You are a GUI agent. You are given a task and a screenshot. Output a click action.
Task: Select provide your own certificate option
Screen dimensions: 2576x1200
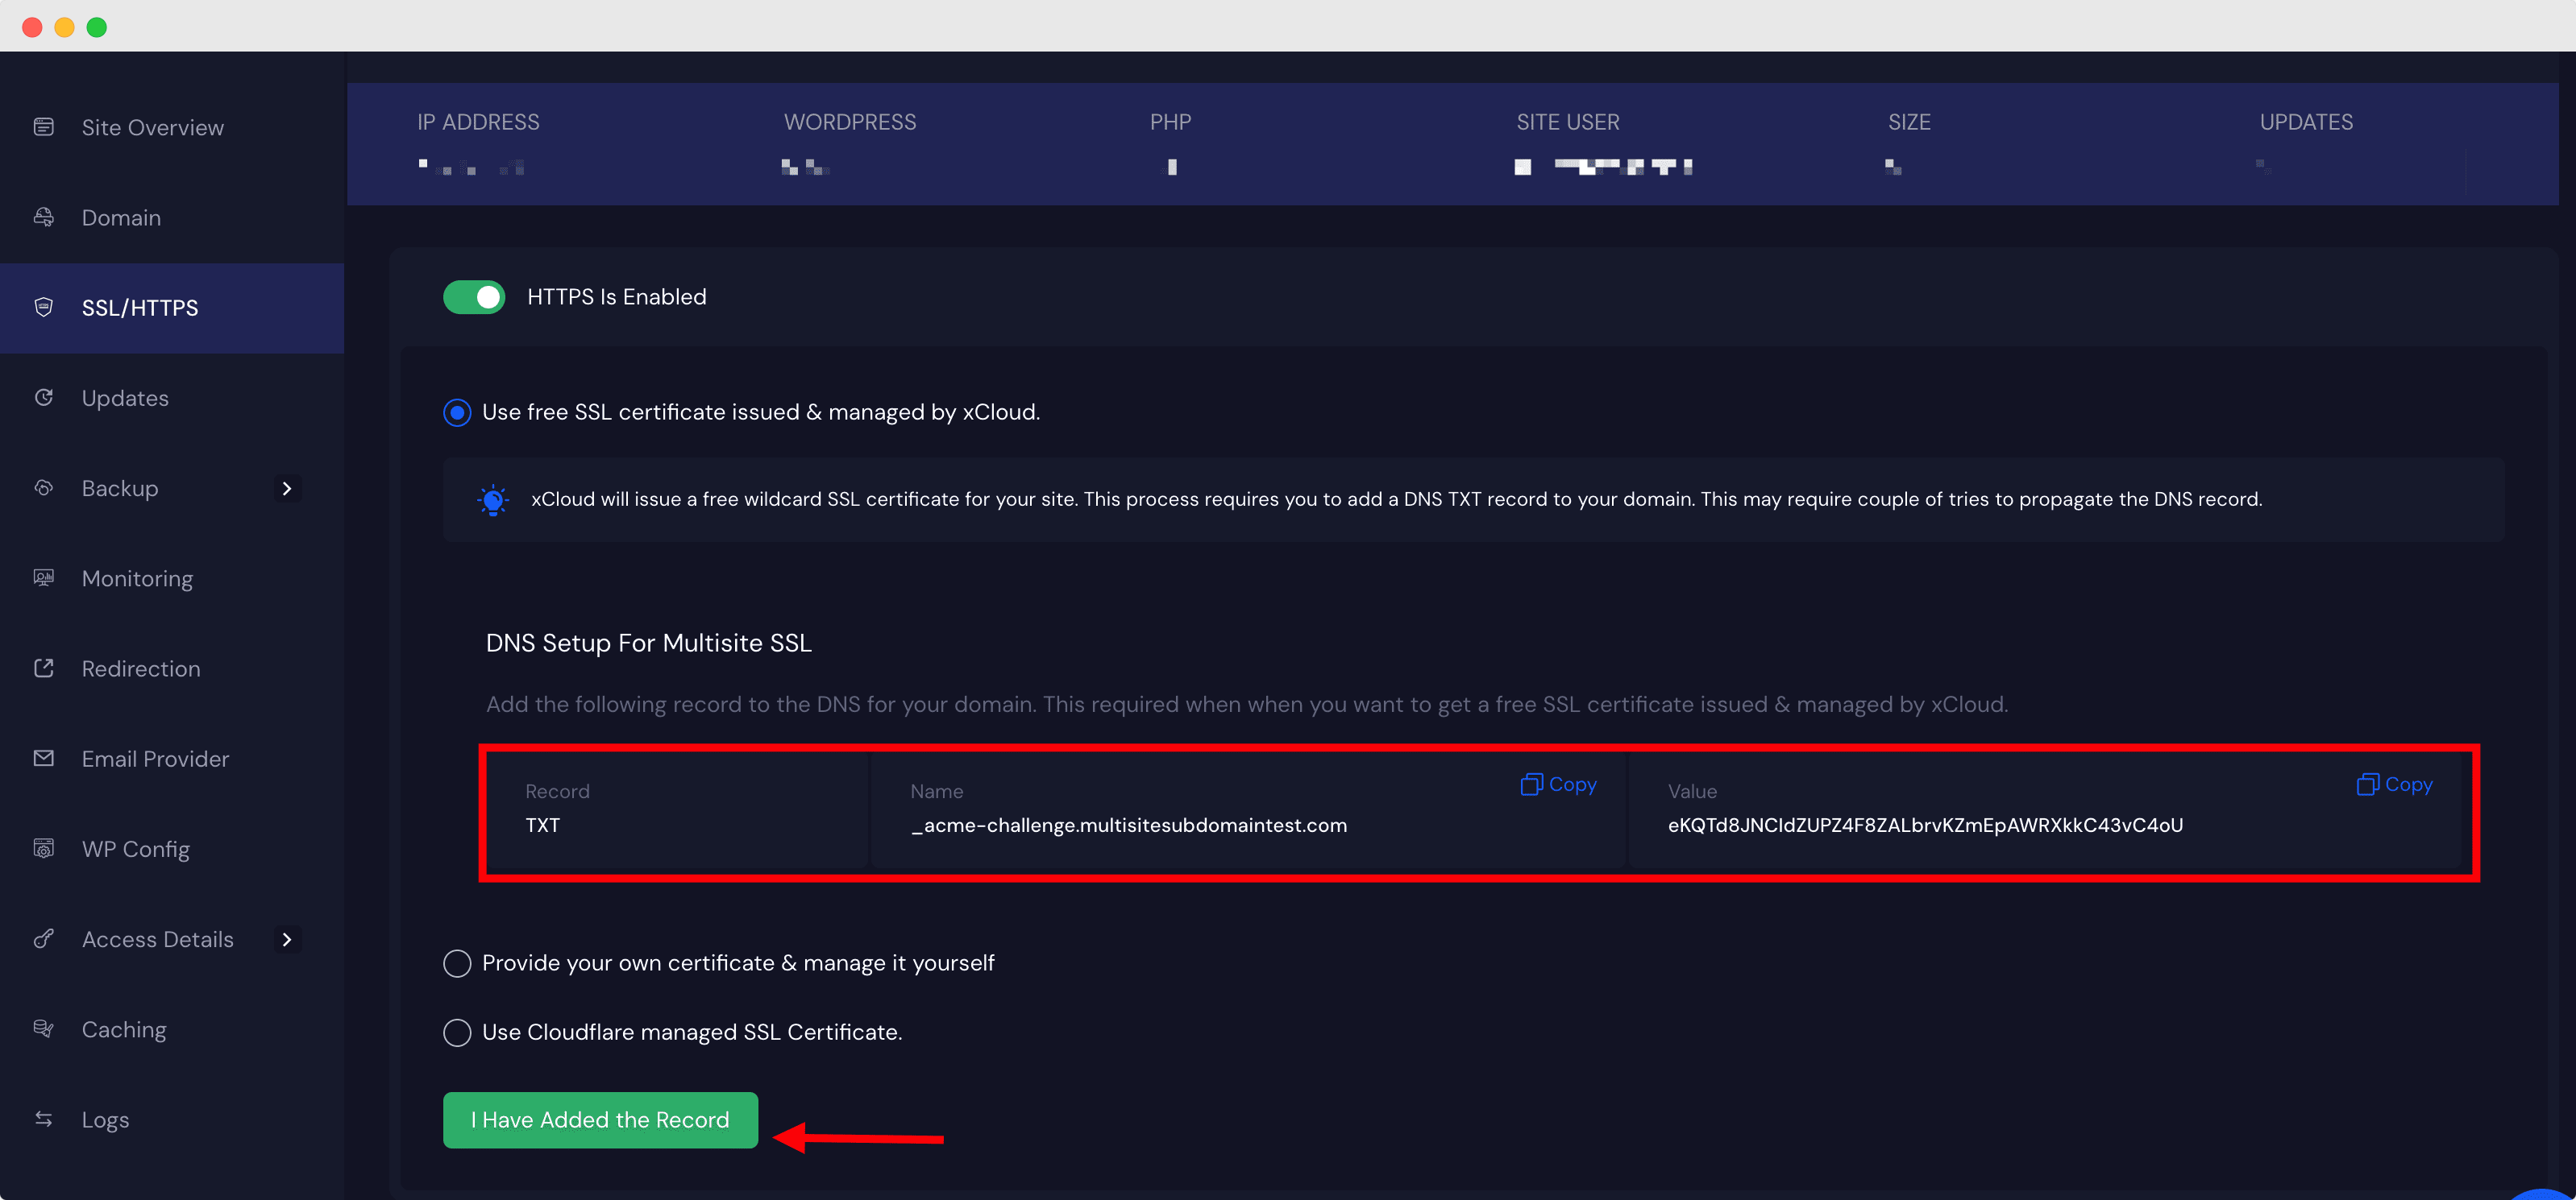click(457, 963)
